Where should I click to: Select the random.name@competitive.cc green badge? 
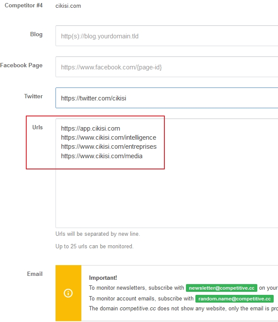coord(235,299)
